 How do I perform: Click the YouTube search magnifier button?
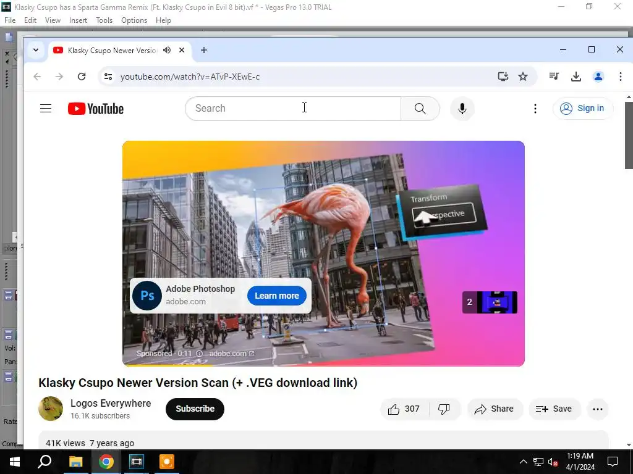click(420, 109)
